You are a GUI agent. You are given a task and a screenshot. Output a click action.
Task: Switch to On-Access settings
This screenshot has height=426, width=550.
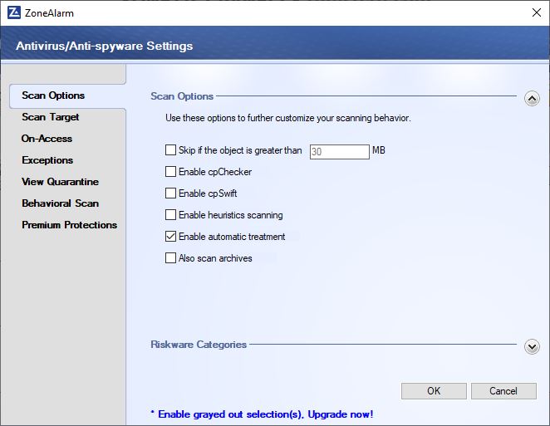47,139
